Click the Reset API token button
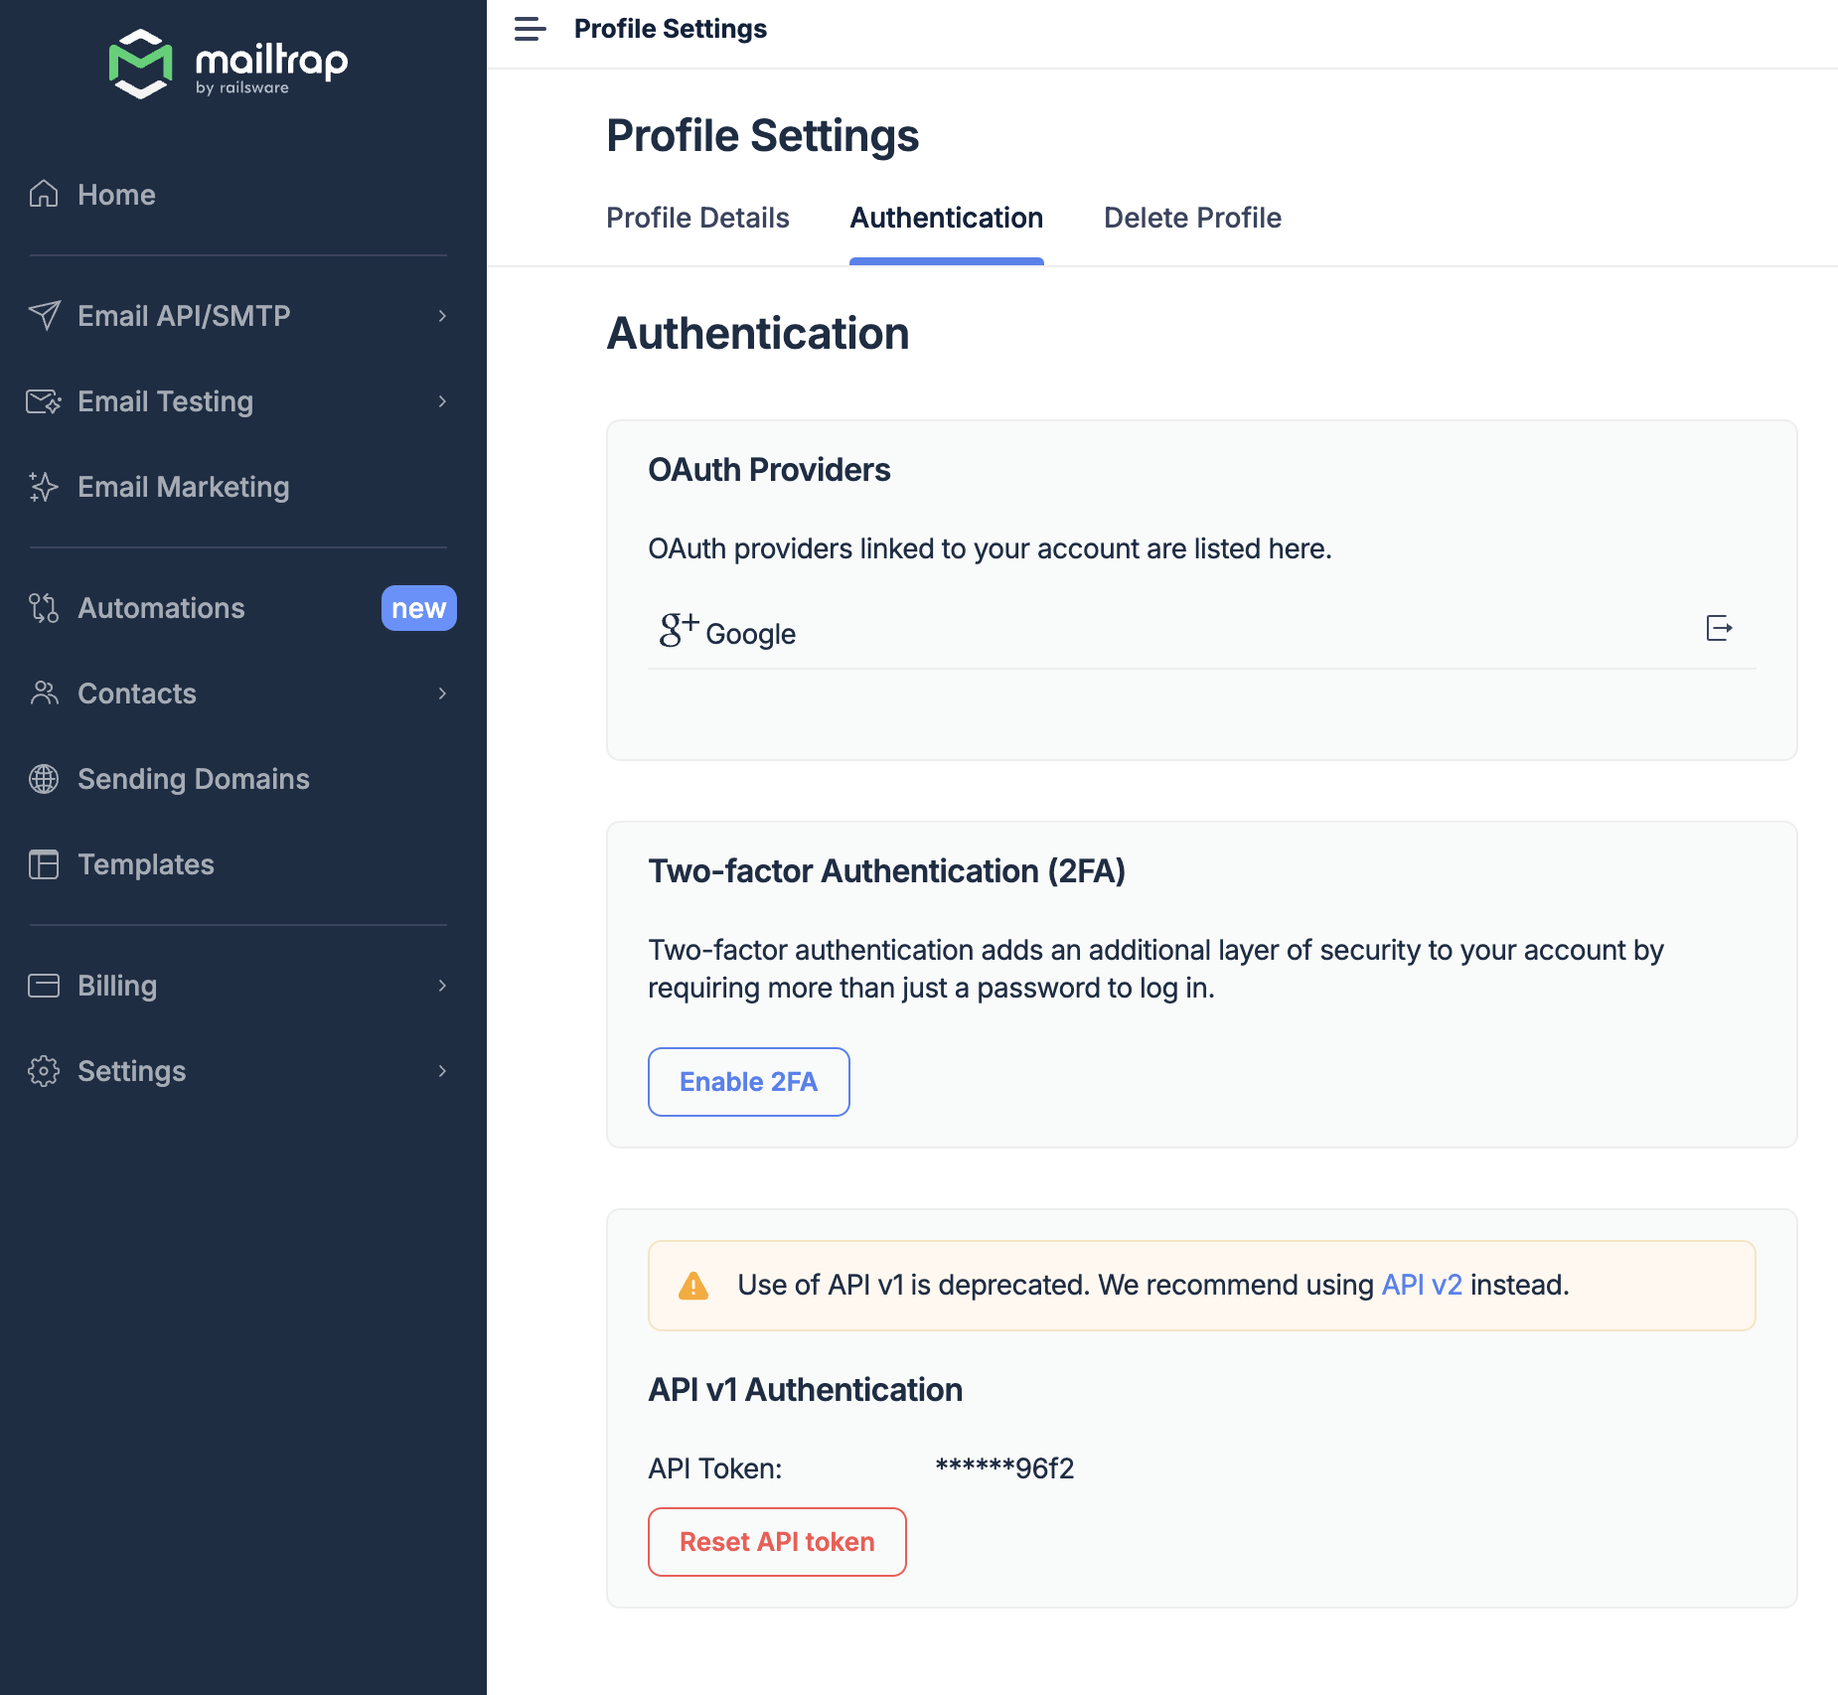The height and width of the screenshot is (1695, 1838). point(777,1542)
